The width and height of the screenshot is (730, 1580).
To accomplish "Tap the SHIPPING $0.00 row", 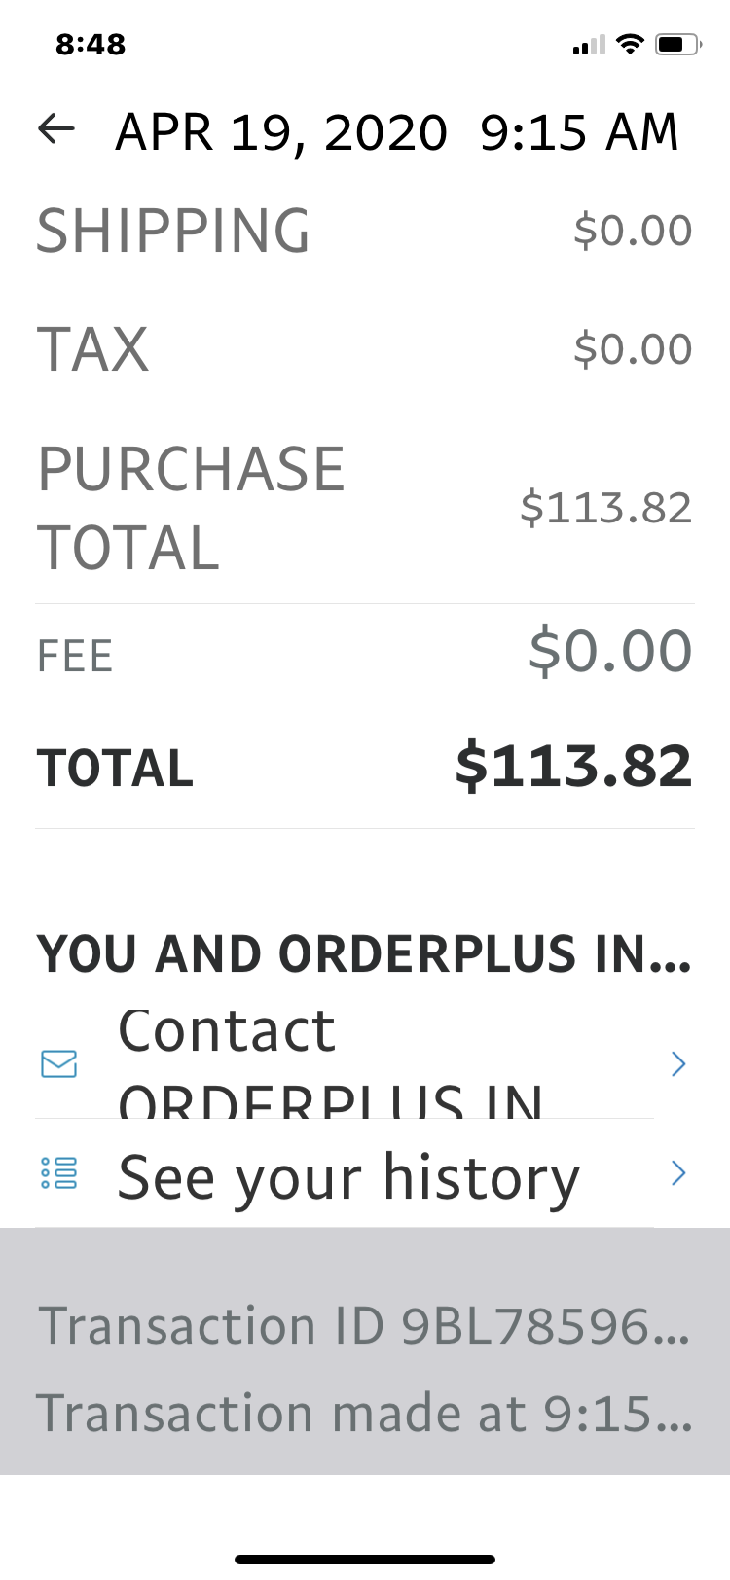I will click(x=365, y=231).
